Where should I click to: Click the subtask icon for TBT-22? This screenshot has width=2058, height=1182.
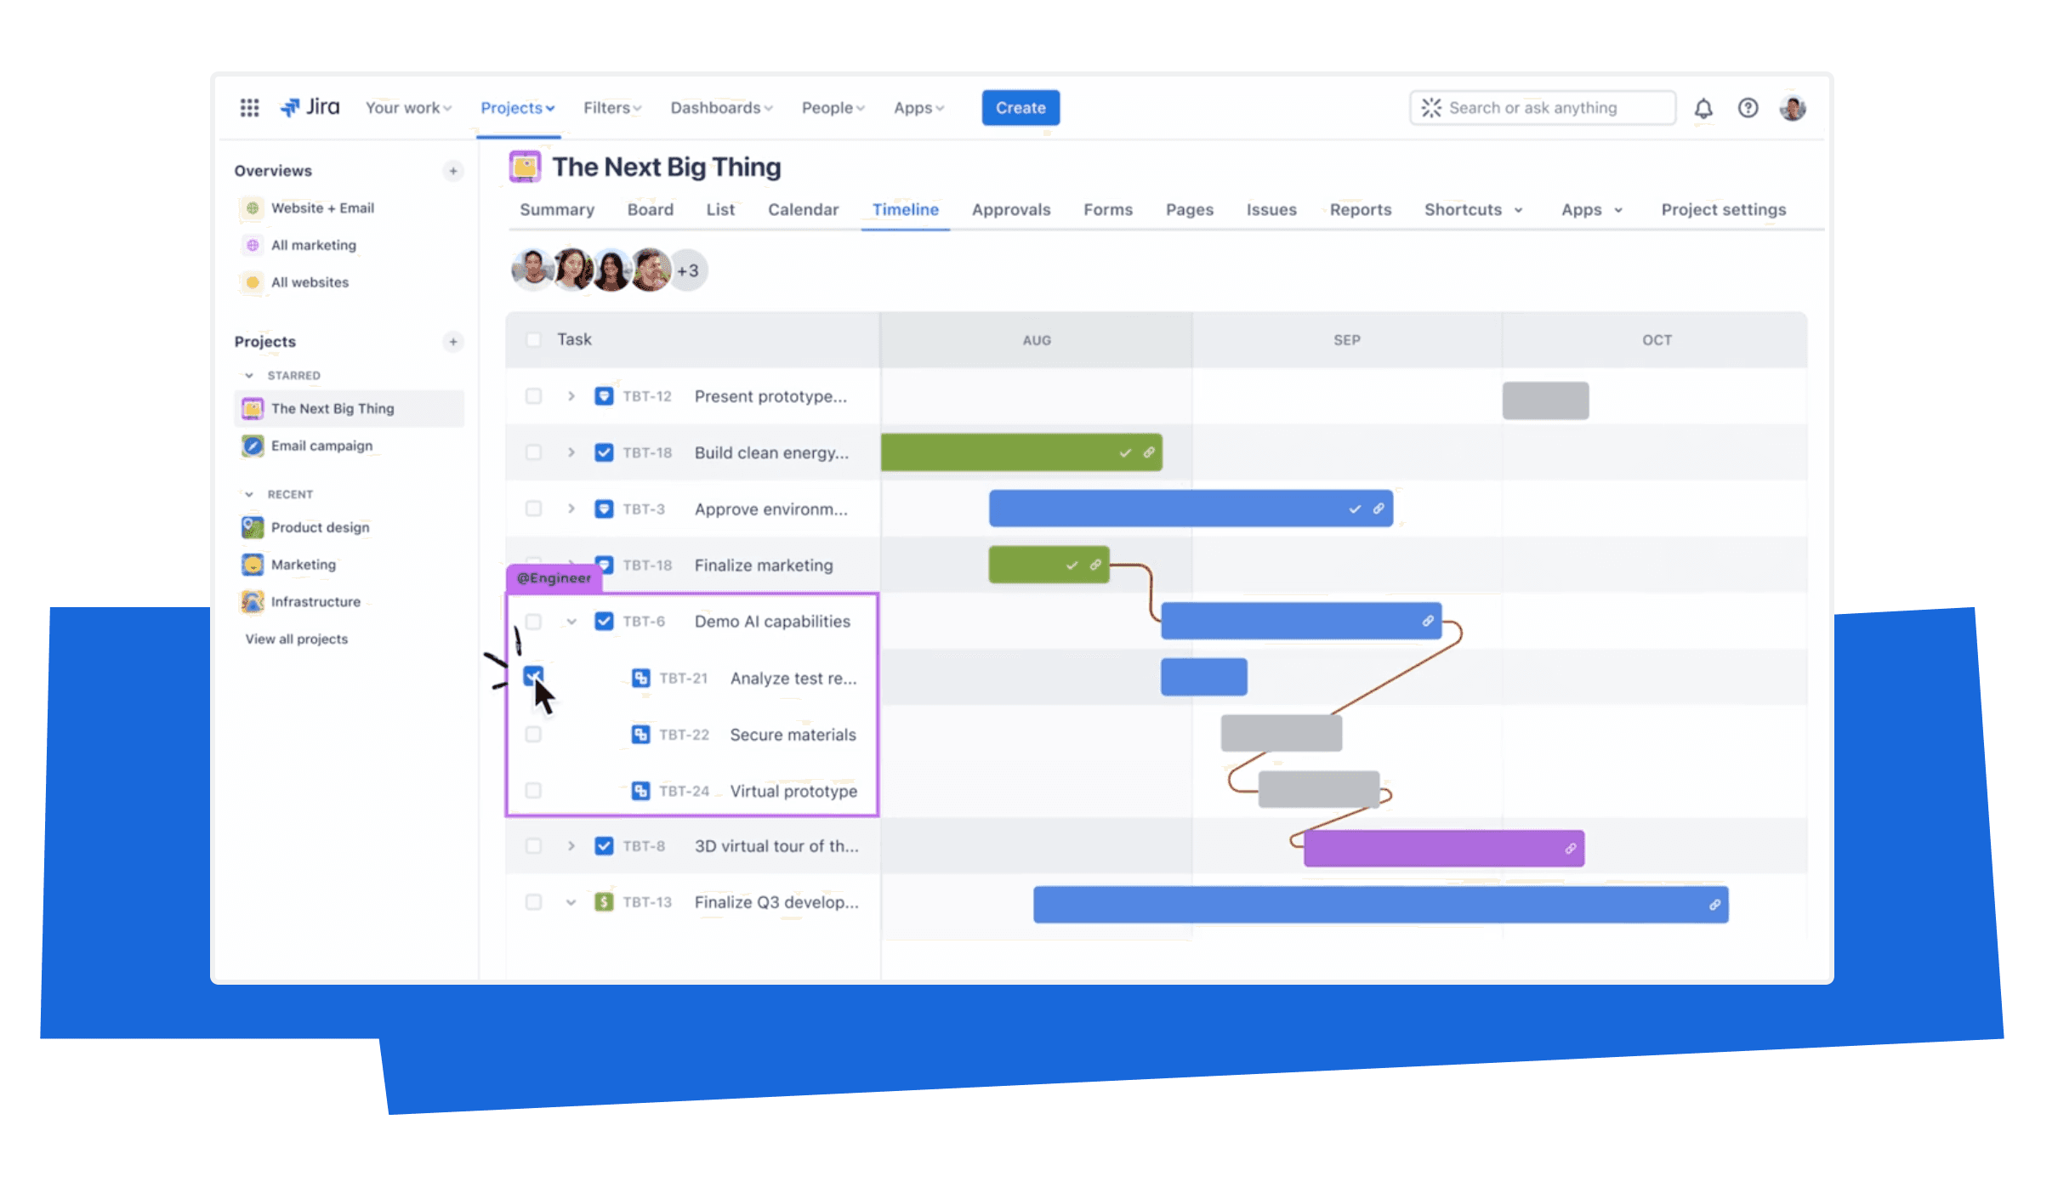click(640, 734)
